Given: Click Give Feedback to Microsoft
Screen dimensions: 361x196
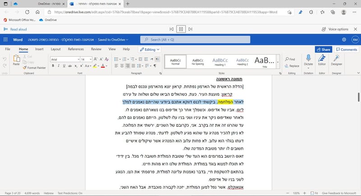Looking at the screenshot, I should [x=339, y=193].
